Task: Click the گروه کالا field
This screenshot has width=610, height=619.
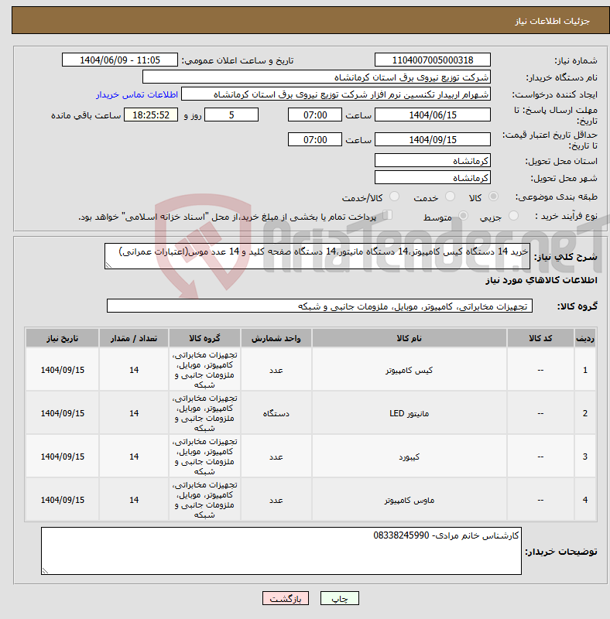Action: [x=320, y=306]
